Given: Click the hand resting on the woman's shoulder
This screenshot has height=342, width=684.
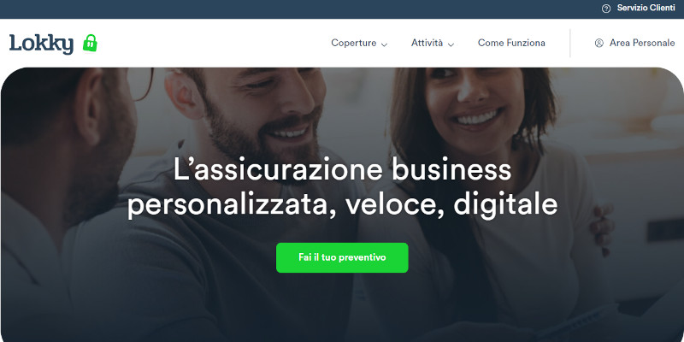Looking at the screenshot, I should (602, 229).
